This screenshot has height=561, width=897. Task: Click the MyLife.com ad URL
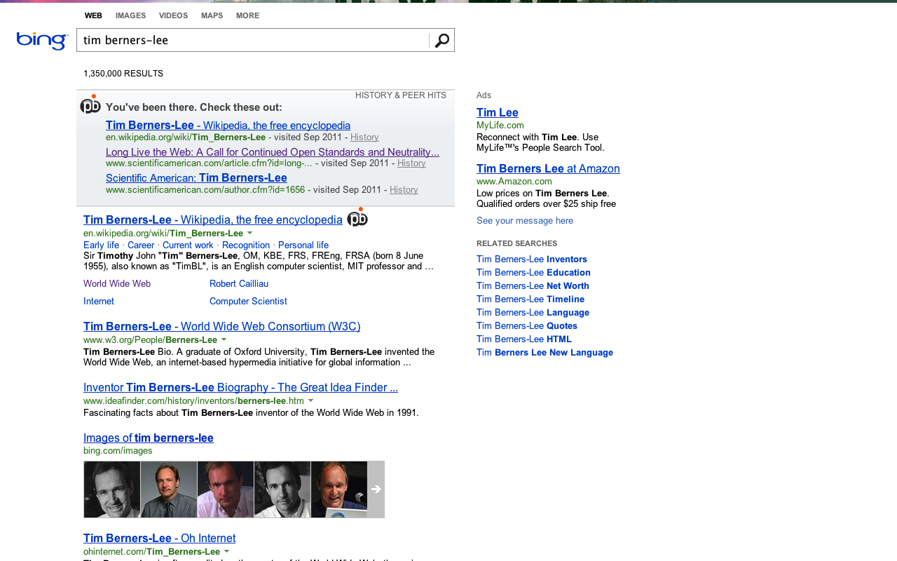(500, 126)
